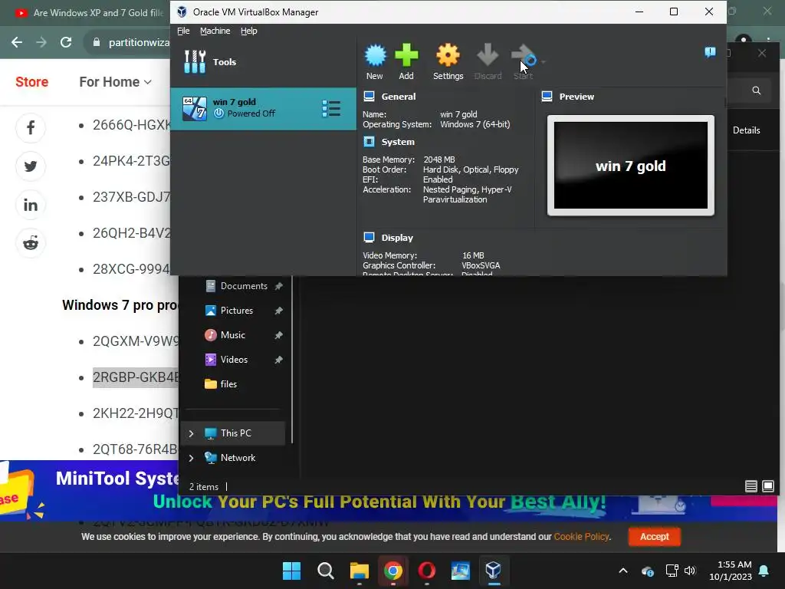785x589 pixels.
Task: Open the Start button dropdown arrow
Action: (x=544, y=61)
